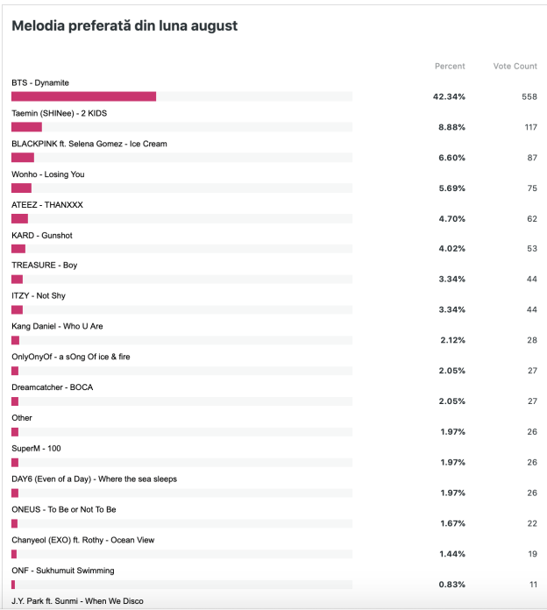Click the Vote Count column header
The height and width of the screenshot is (610, 547).
(515, 67)
